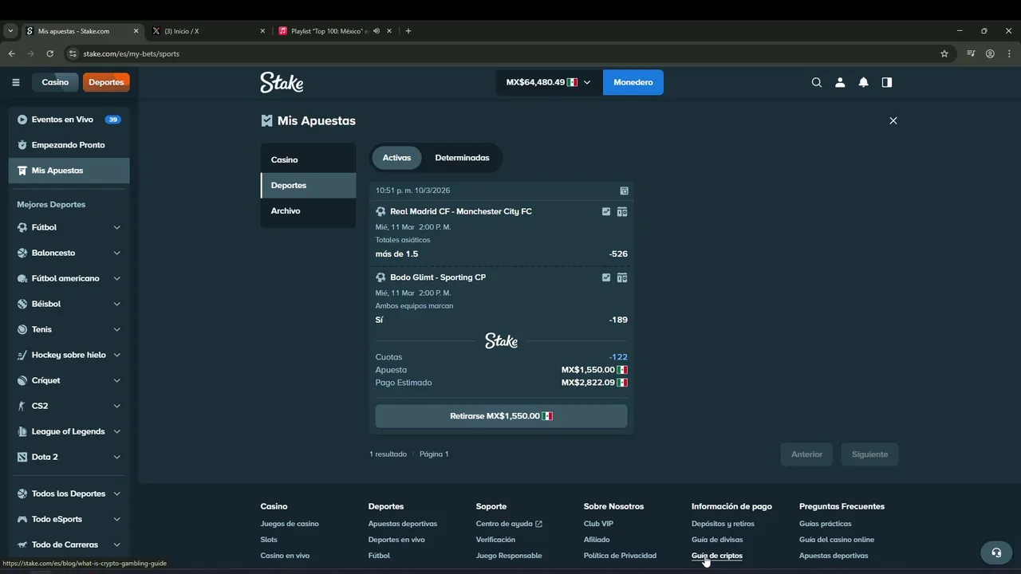Switch to the Deportes mode toggle
The height and width of the screenshot is (574, 1021).
pyautogui.click(x=106, y=82)
